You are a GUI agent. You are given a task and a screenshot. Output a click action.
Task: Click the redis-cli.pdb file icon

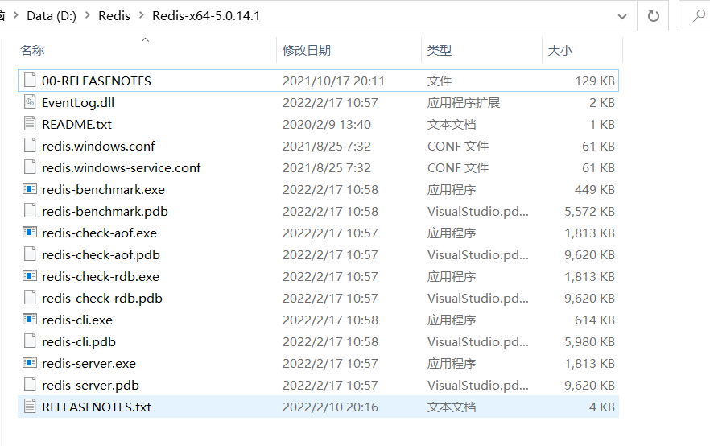30,341
